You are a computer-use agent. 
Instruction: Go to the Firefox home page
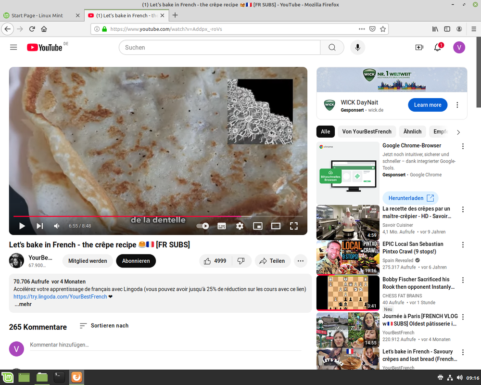(x=44, y=29)
